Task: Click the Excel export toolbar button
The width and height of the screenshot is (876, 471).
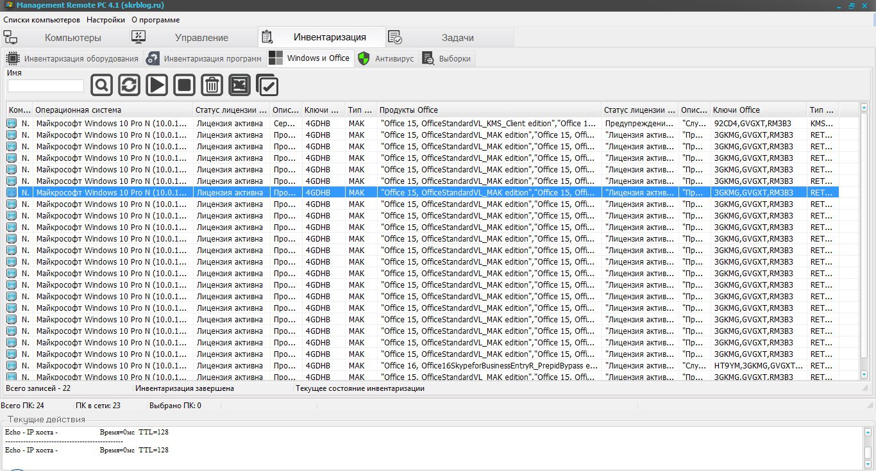Action: [x=239, y=85]
